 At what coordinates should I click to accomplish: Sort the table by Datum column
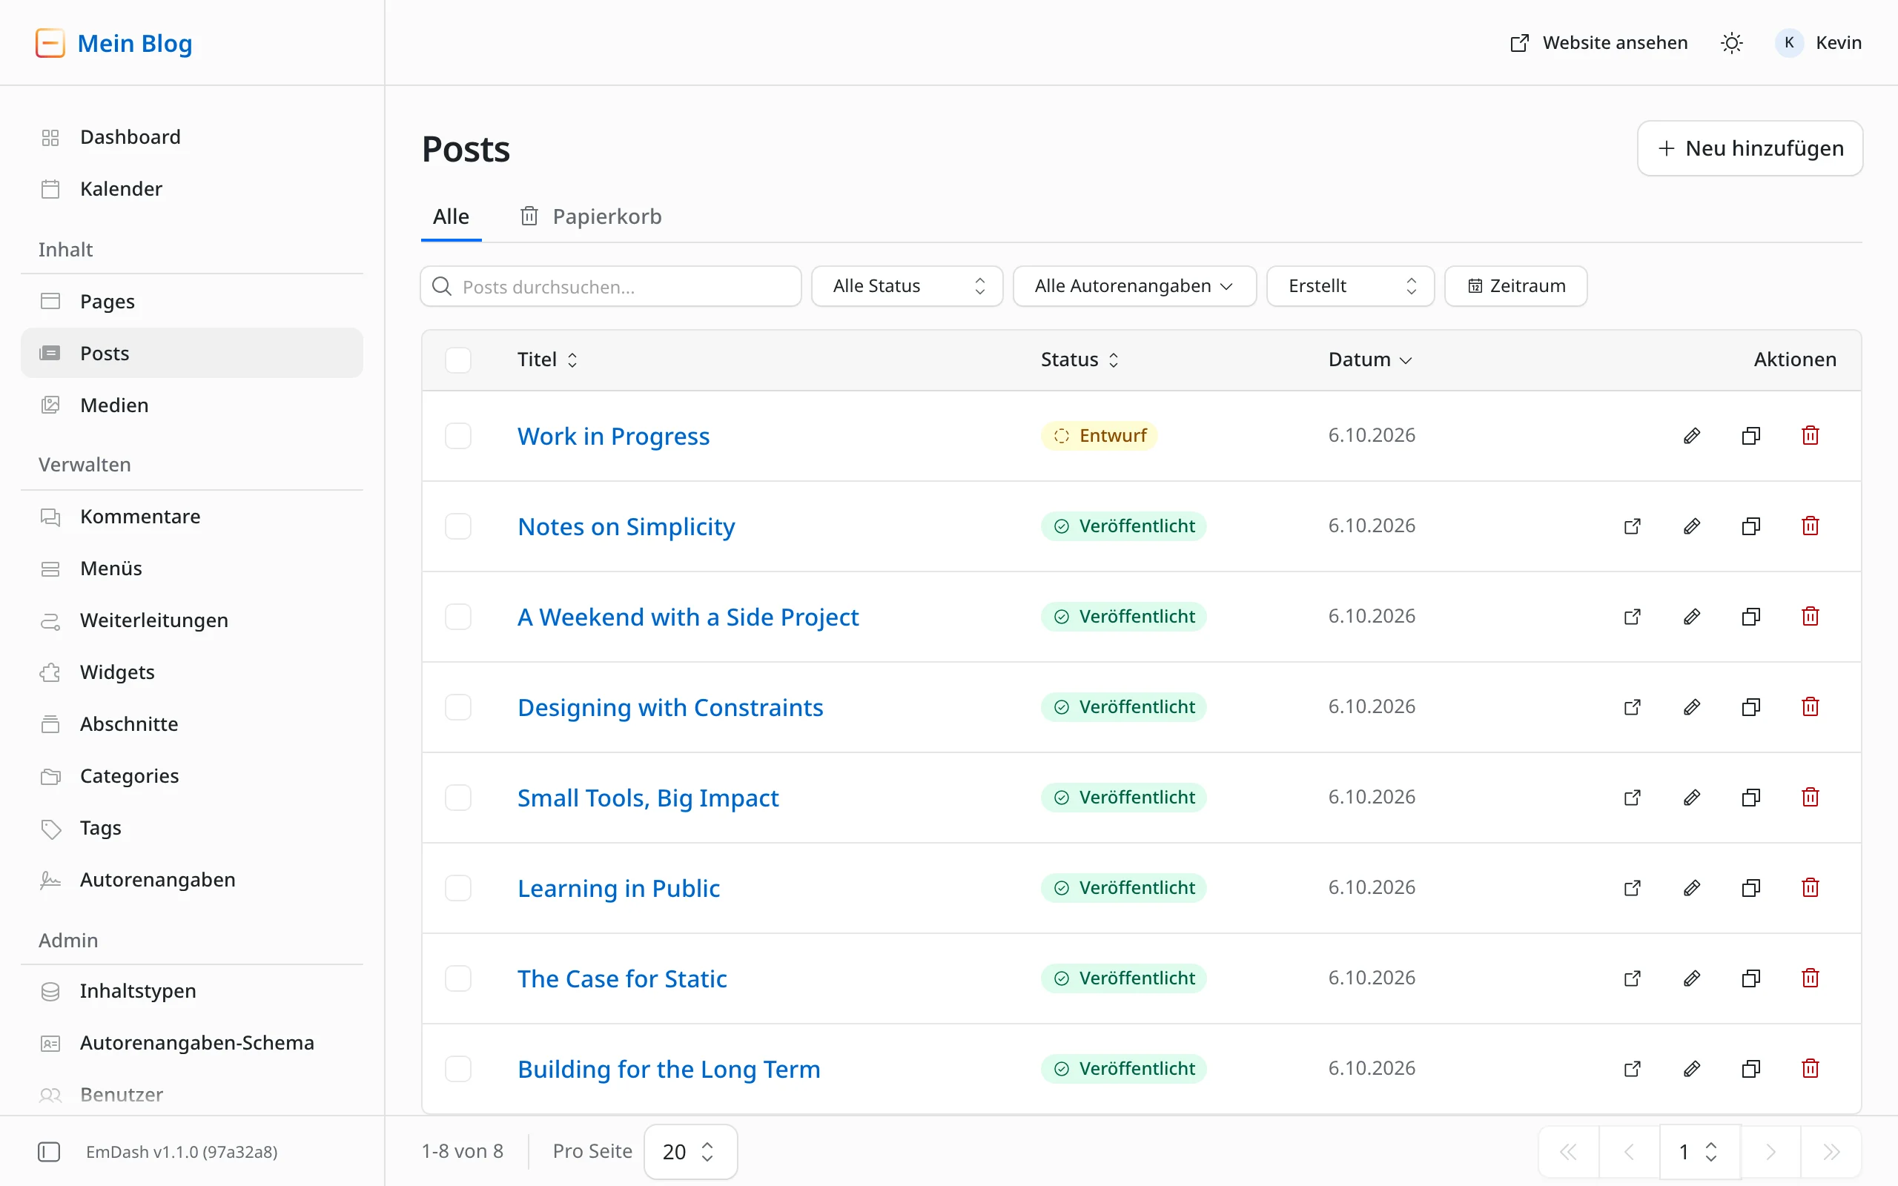pos(1369,360)
